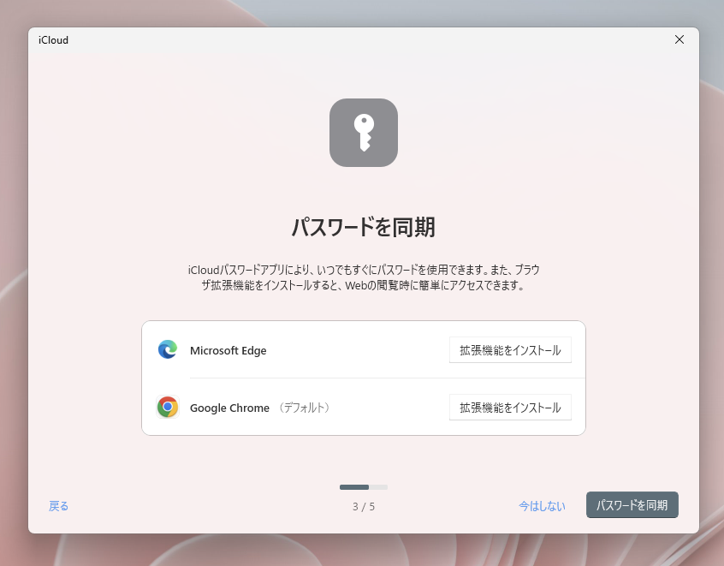This screenshot has width=724, height=566.
Task: Select the Microsoft Edge label
Action: [228, 351]
